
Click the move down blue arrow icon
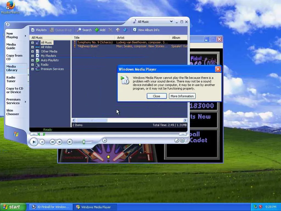pos(125,30)
